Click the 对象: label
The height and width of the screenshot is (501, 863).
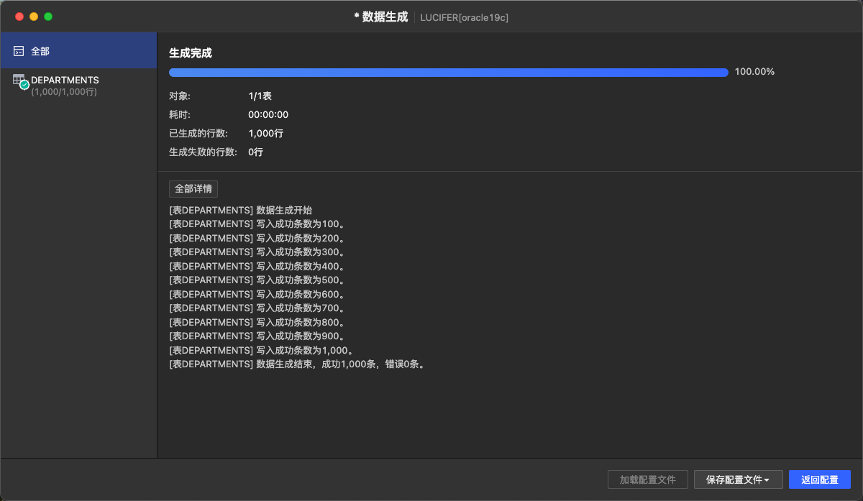180,96
